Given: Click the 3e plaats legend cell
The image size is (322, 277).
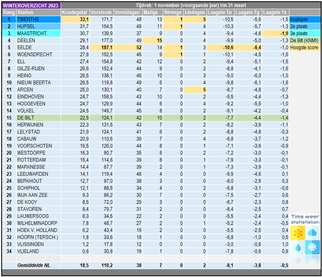Looking at the screenshot, I should coord(305,33).
